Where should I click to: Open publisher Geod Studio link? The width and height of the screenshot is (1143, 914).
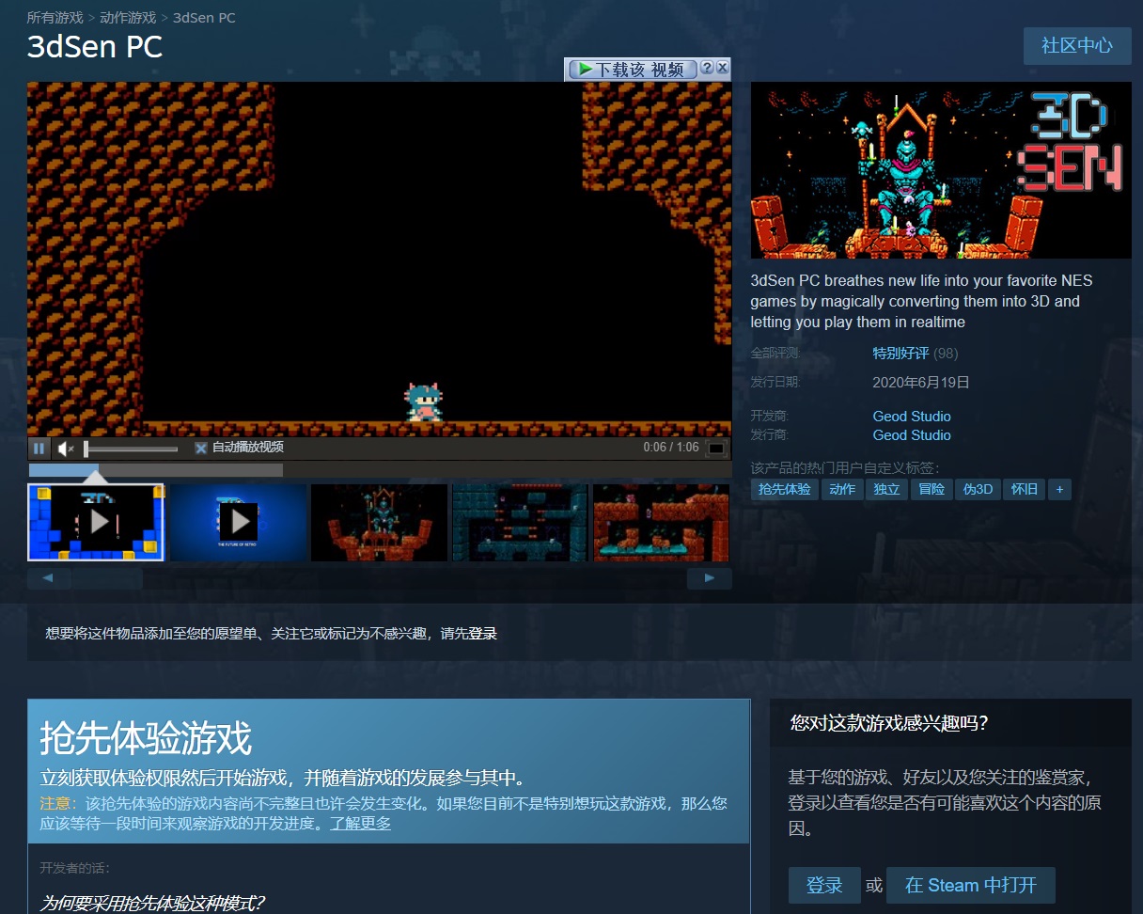click(x=912, y=435)
